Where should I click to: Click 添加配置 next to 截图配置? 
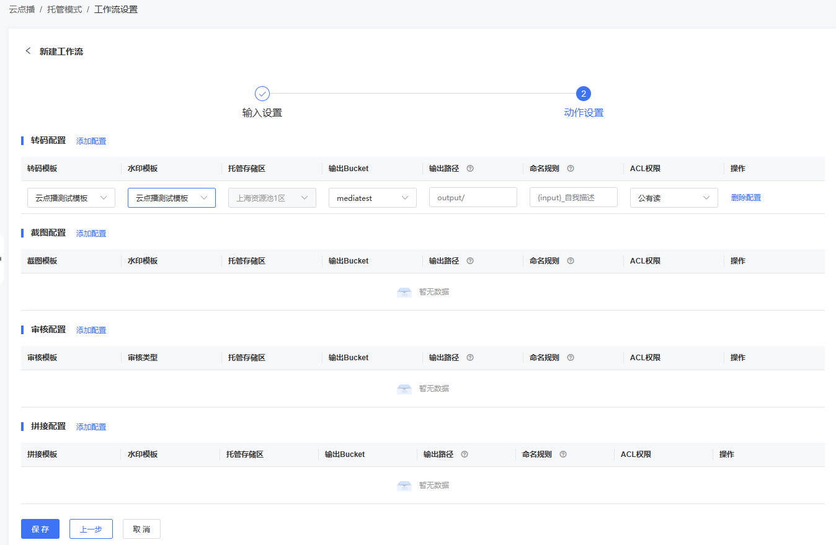coord(91,234)
